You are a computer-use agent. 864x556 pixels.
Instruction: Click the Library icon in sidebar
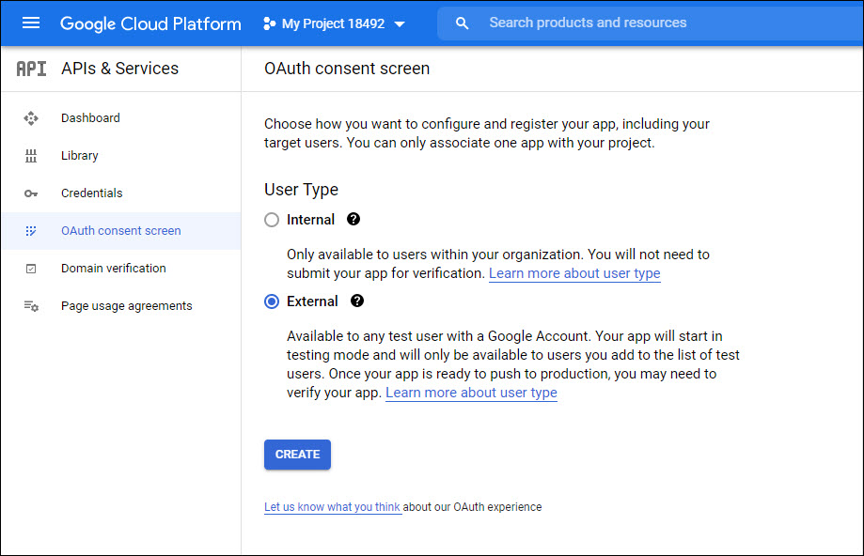pos(31,156)
